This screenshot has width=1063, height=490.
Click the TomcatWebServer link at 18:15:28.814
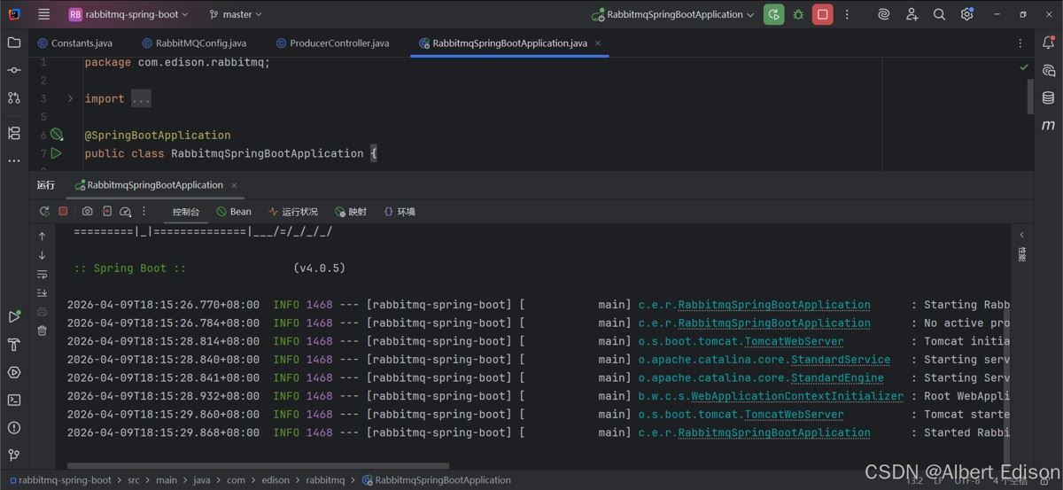794,341
